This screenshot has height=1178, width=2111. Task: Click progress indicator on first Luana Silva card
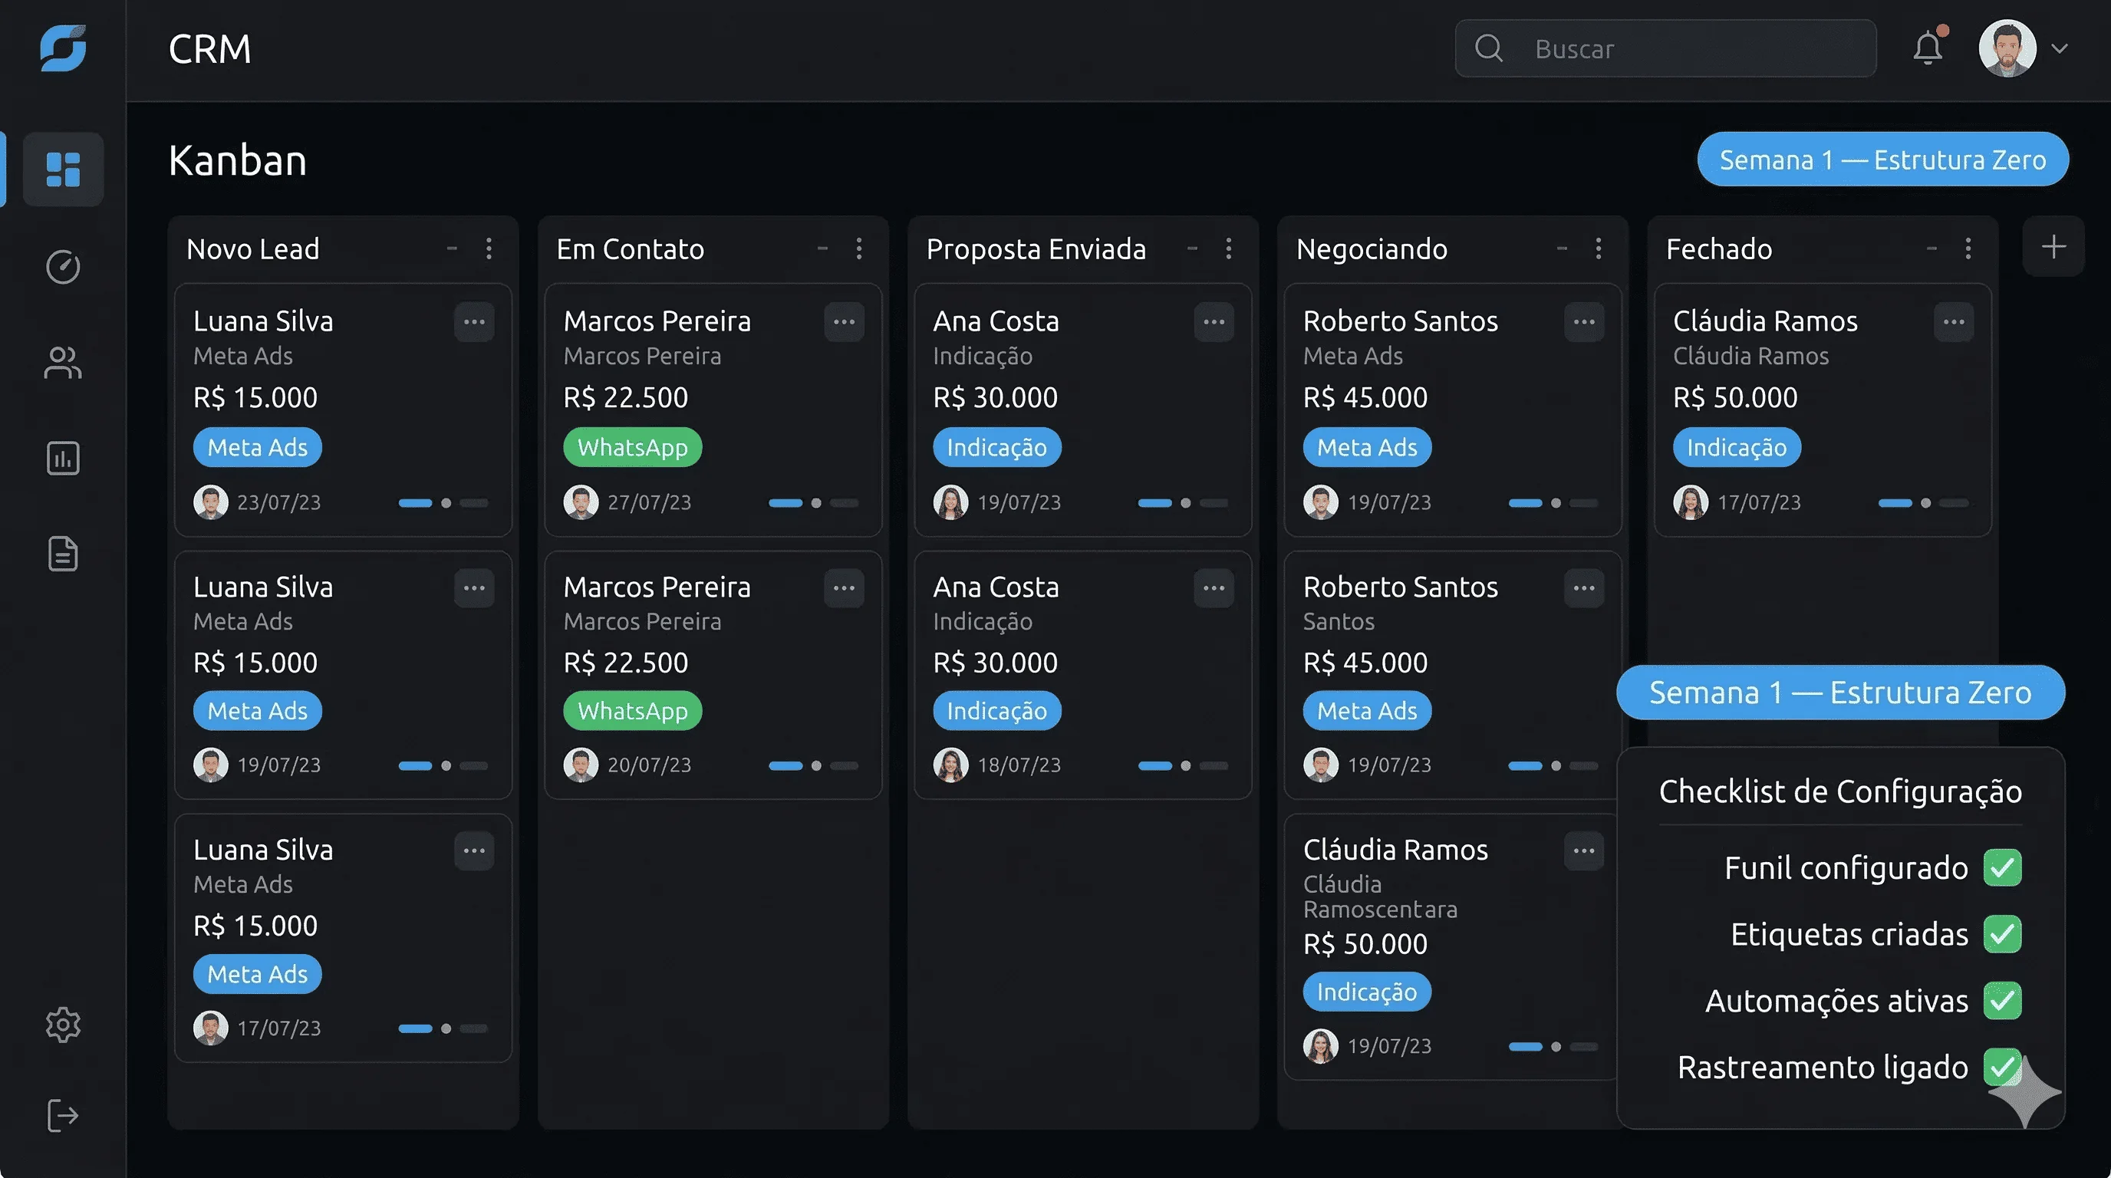(x=443, y=503)
